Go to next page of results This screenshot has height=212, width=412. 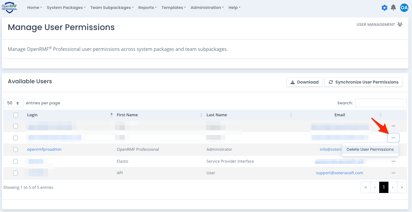click(x=393, y=187)
